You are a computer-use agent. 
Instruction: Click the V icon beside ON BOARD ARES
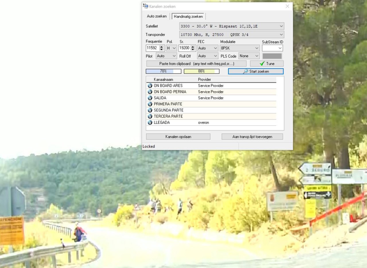(x=150, y=86)
